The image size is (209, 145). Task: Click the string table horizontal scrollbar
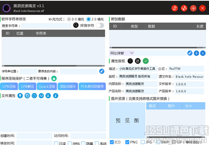(x=53, y=66)
